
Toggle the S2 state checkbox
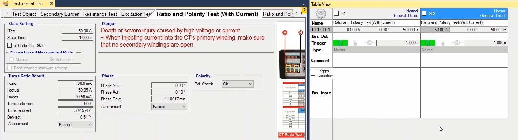[424, 14]
